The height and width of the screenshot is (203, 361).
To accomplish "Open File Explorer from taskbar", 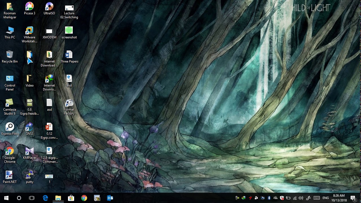I will point(58,198).
